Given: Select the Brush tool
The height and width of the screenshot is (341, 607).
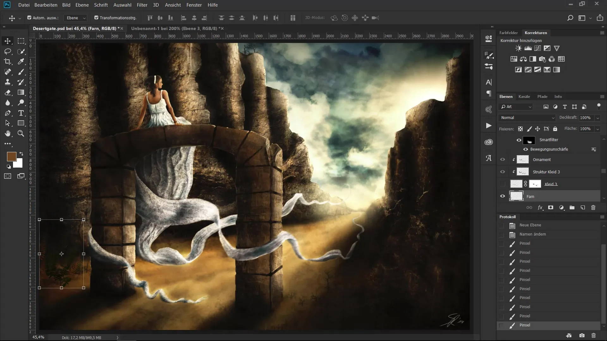Looking at the screenshot, I should click(x=21, y=72).
